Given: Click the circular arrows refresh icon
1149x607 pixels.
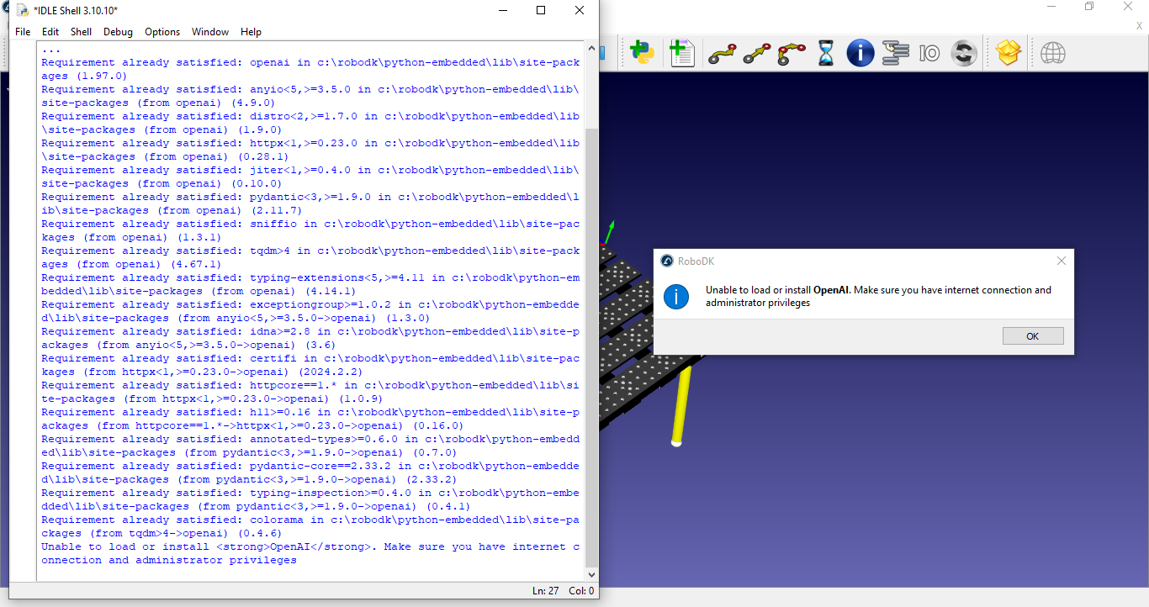Looking at the screenshot, I should click(964, 54).
